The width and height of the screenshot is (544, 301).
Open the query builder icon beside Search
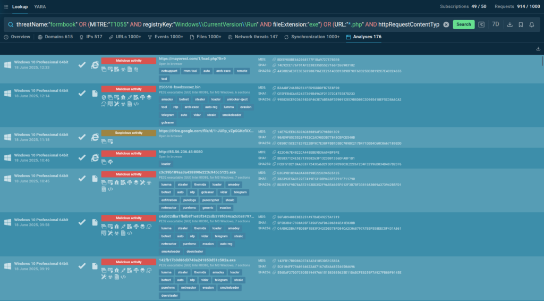481,24
